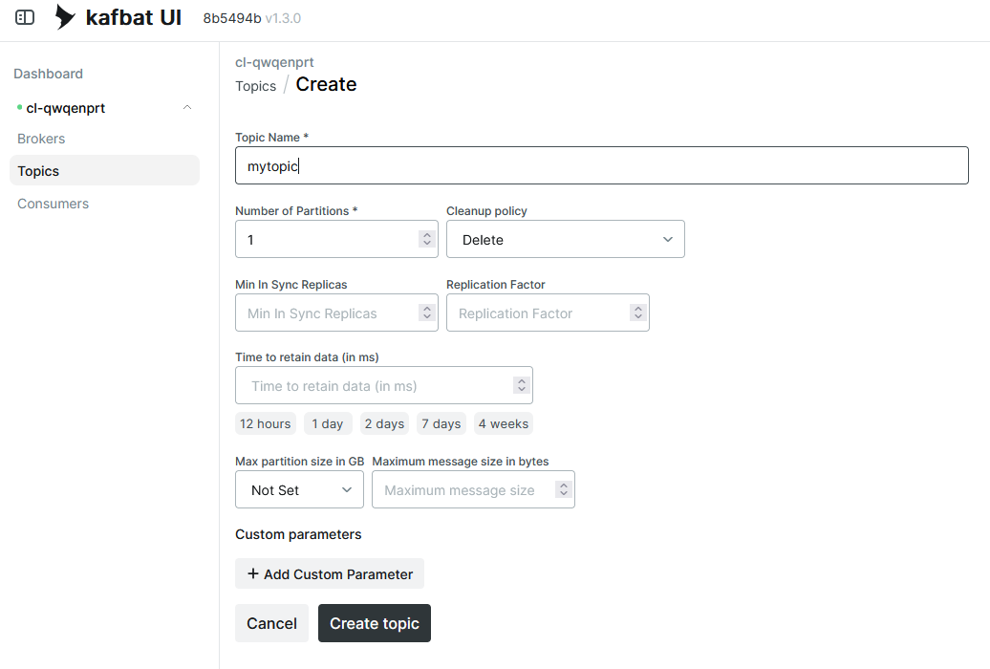The image size is (990, 669).
Task: Increment the Replication Factor value
Action: pos(637,307)
